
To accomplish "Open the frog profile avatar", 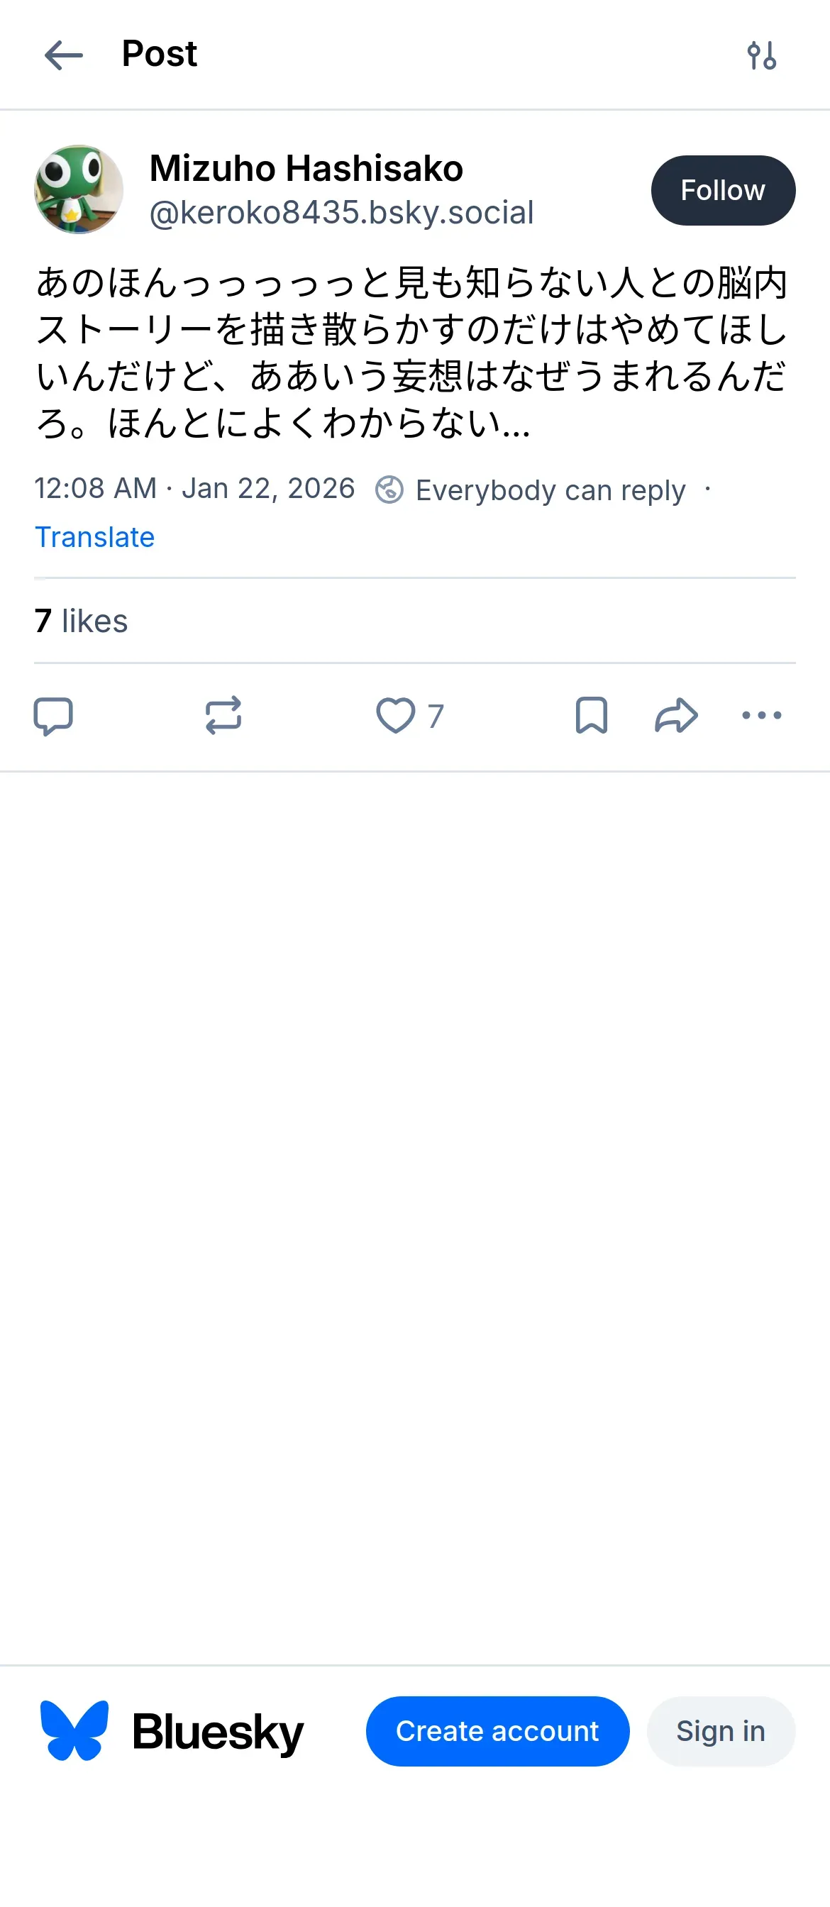I will click(x=79, y=189).
